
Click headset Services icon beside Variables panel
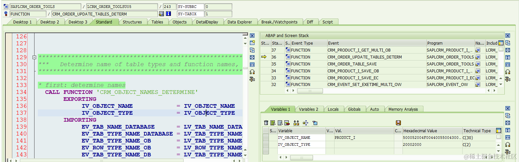(508, 144)
